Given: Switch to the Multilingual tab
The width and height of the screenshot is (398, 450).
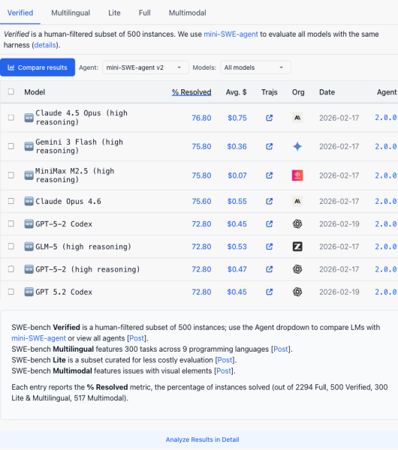Looking at the screenshot, I should 71,13.
